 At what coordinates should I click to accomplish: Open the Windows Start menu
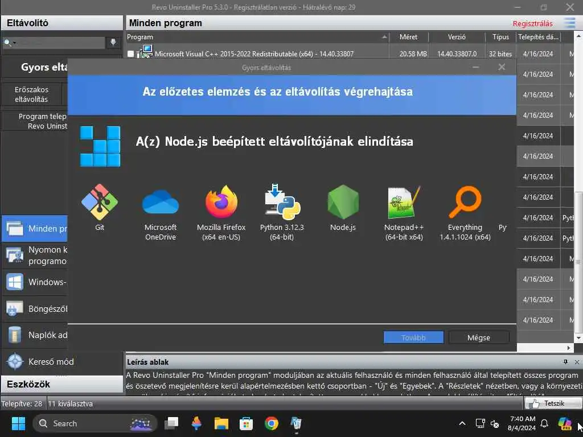18,423
